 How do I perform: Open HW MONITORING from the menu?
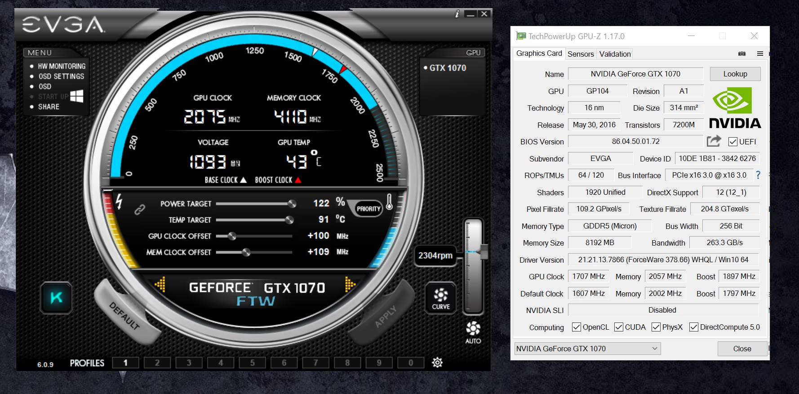(x=62, y=66)
